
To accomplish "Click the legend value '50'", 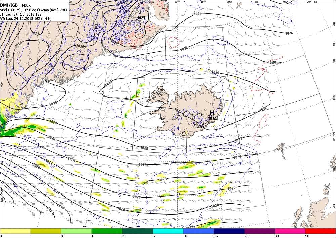I will tap(307, 236).
